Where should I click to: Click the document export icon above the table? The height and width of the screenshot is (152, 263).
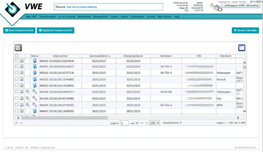18,48
